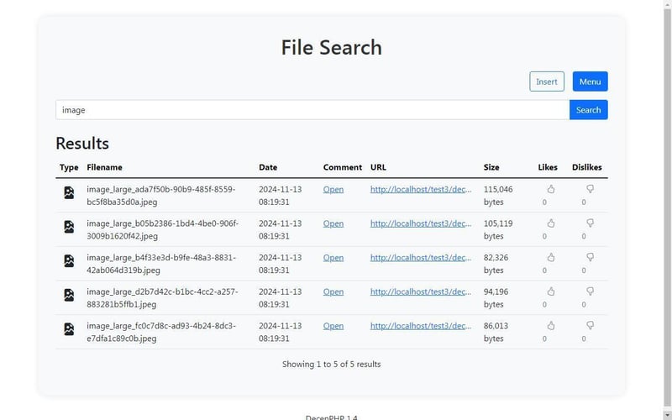Viewport: 672px width, 420px height.
Task: Click image type icon for image_large_fc0c7d8c
Action: (x=69, y=329)
